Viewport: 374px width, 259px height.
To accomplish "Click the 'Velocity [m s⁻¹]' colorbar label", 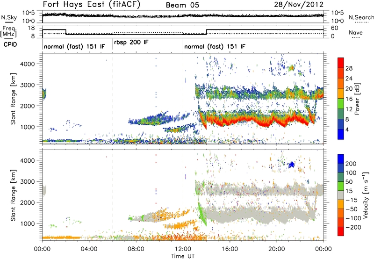I will pyautogui.click(x=366, y=195).
